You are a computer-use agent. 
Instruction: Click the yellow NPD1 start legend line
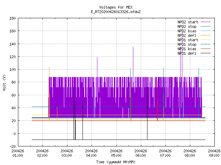(x=205, y=40)
